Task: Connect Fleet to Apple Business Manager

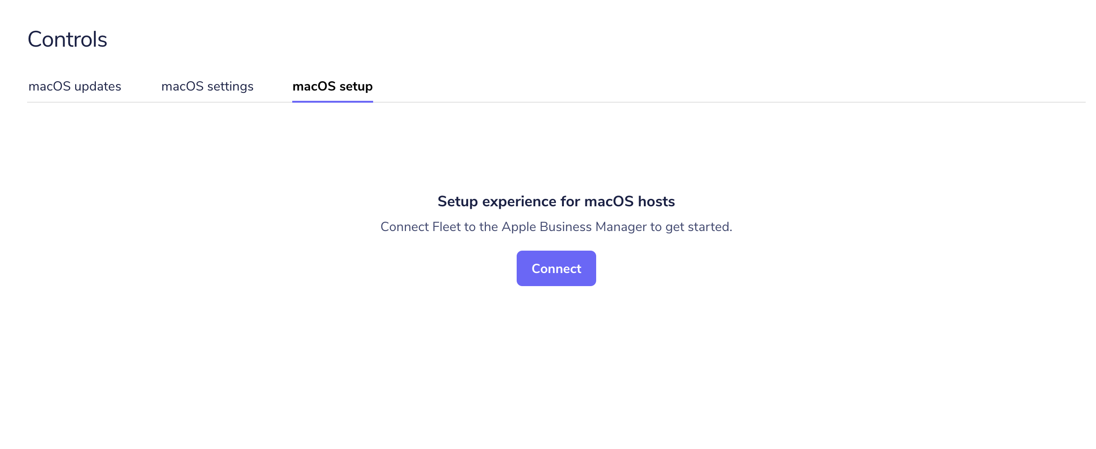Action: [556, 268]
